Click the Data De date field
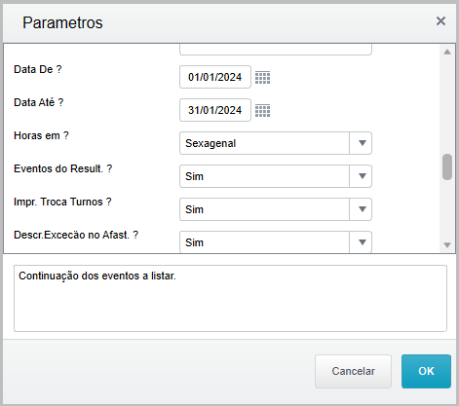The width and height of the screenshot is (459, 406). [215, 77]
